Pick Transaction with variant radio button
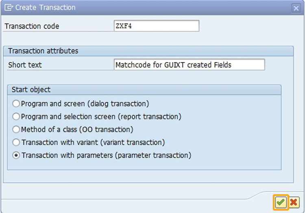The width and height of the screenshot is (305, 213). [x=16, y=142]
